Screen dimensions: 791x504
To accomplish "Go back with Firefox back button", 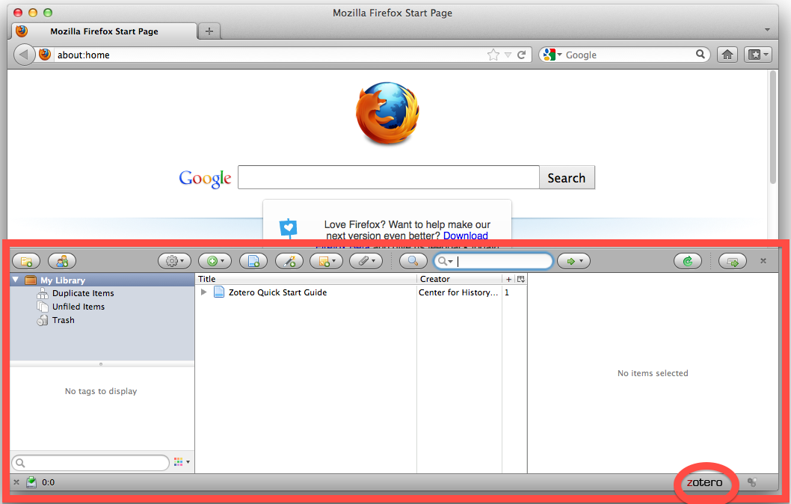I will (x=24, y=55).
